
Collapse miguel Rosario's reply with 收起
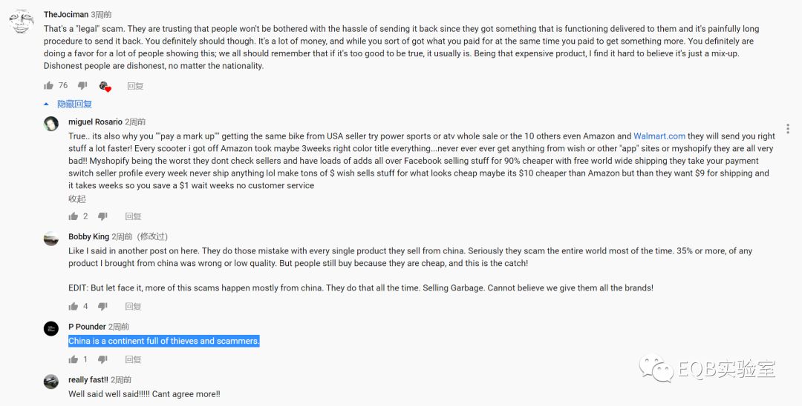[77, 199]
